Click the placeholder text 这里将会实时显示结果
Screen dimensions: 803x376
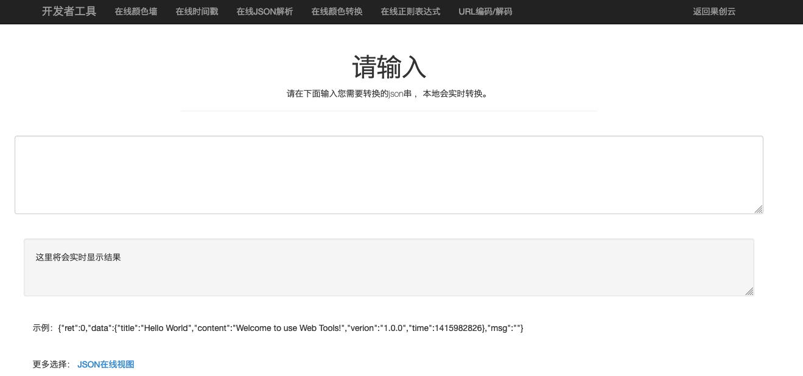click(78, 257)
